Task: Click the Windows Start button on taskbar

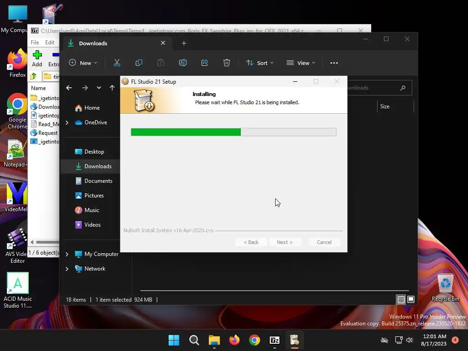Action: tap(174, 340)
